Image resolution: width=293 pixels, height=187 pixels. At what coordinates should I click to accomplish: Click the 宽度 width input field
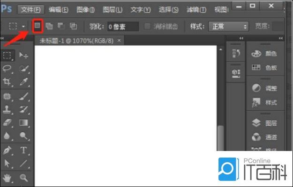[x=277, y=27]
